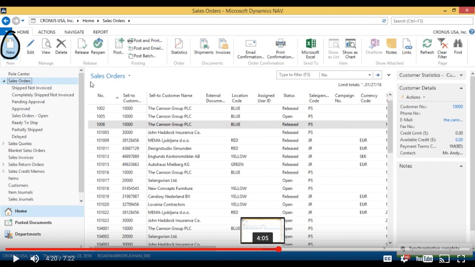Open the filter field No. dropdown
This screenshot has height=267, width=475.
pyautogui.click(x=370, y=75)
